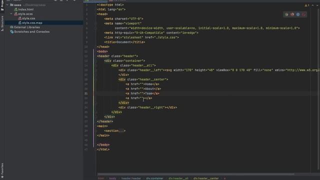The image size is (320, 180).
Task: Click the div.header__all breadcrumb
Action: coord(178,178)
